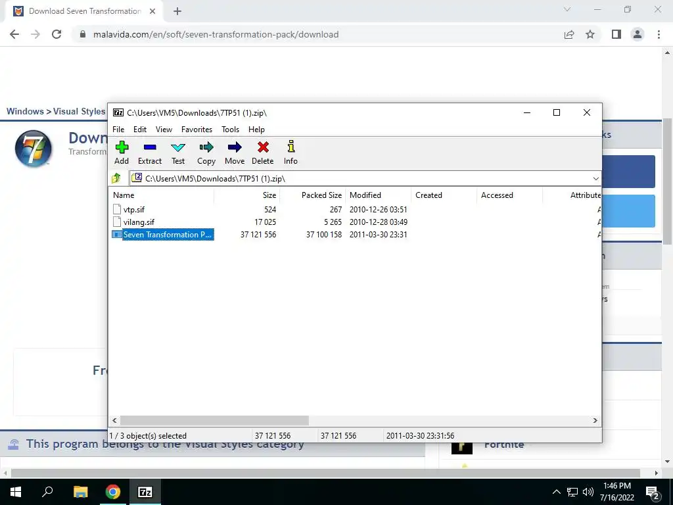Click Chrome icon in taskbar
Image resolution: width=673 pixels, height=505 pixels.
[x=112, y=492]
